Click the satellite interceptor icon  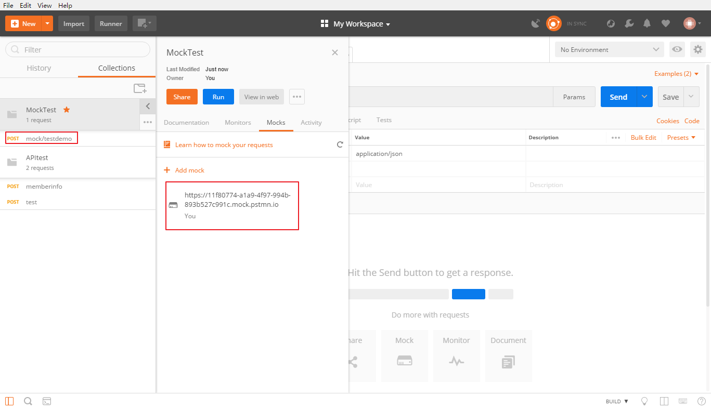[535, 23]
